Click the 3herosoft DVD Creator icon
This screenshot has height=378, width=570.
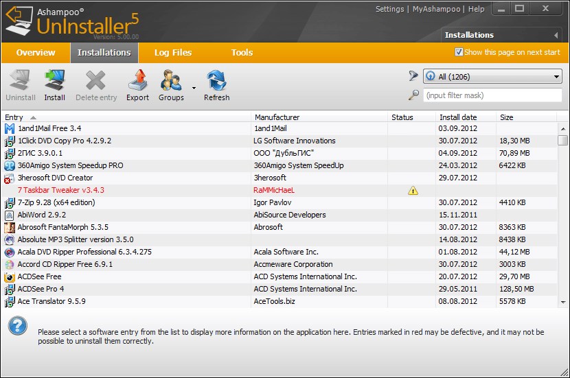point(10,178)
